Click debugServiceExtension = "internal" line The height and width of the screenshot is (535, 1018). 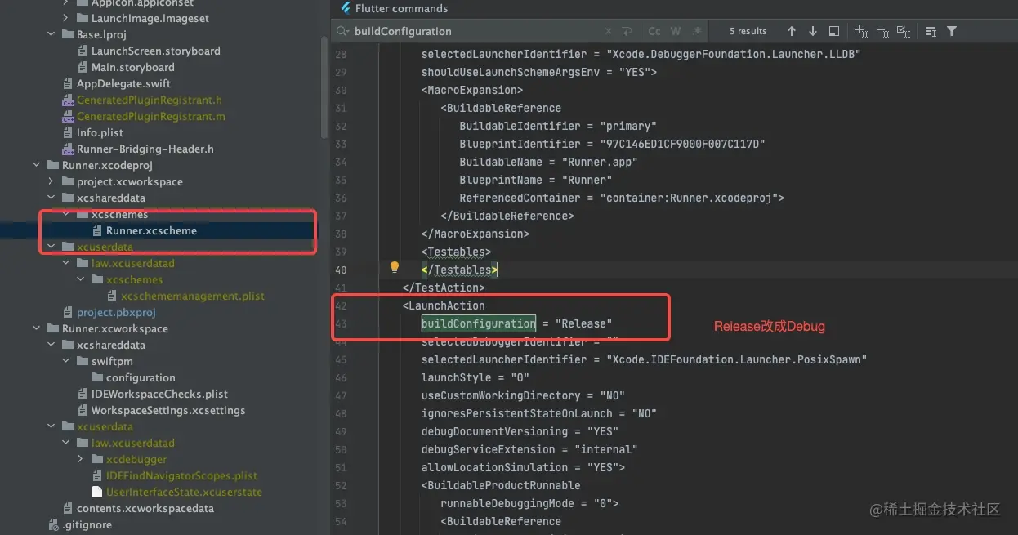(x=529, y=449)
